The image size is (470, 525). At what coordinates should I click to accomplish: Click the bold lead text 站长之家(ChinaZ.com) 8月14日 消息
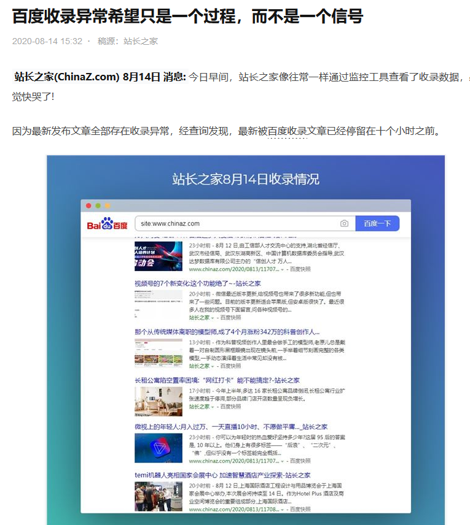click(100, 77)
